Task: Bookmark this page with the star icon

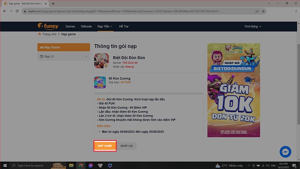Action: [x=263, y=11]
